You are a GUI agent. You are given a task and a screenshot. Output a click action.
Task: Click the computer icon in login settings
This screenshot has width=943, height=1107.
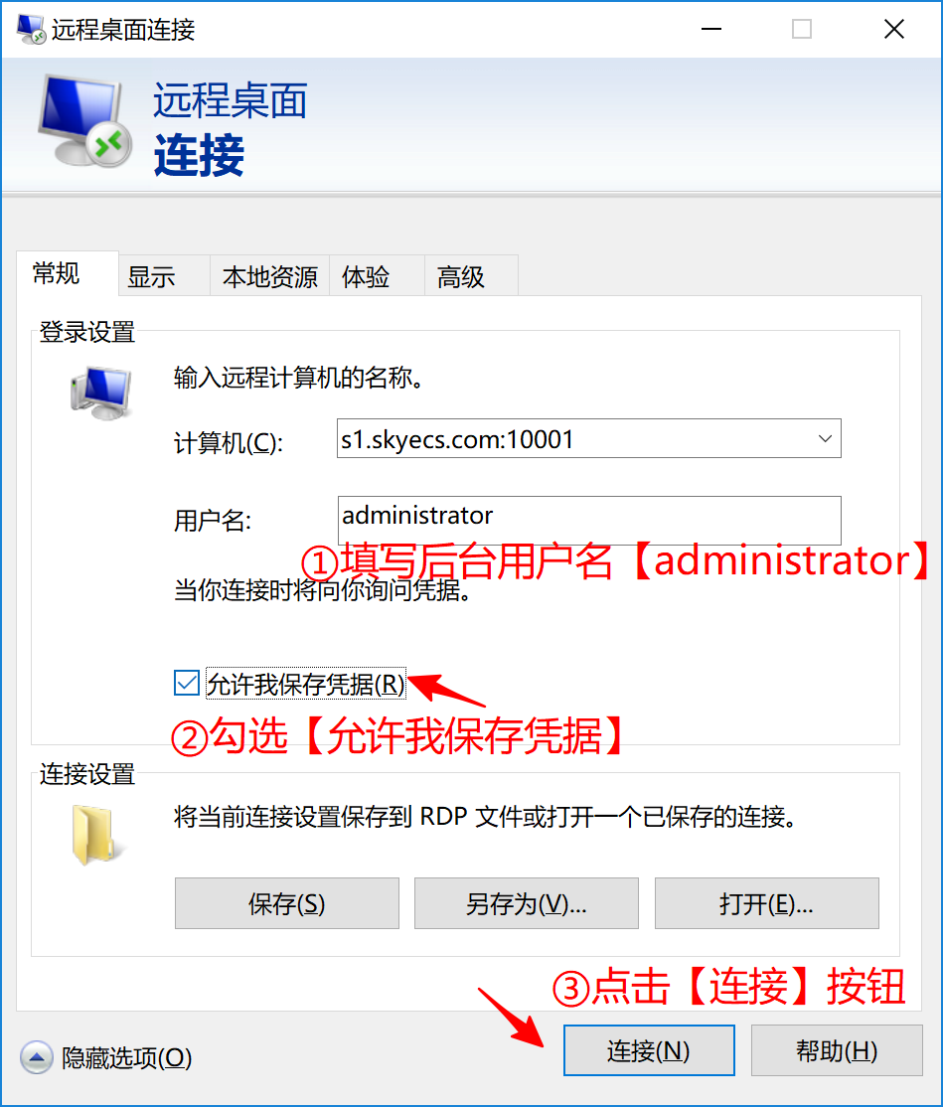point(101,393)
